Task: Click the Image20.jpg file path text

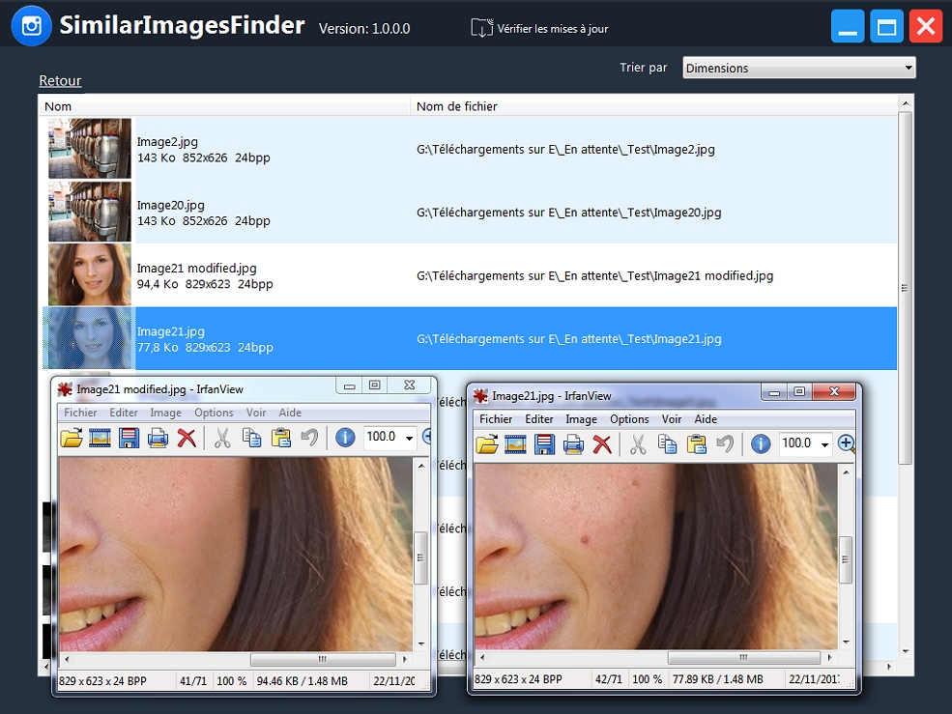Action: click(x=569, y=213)
